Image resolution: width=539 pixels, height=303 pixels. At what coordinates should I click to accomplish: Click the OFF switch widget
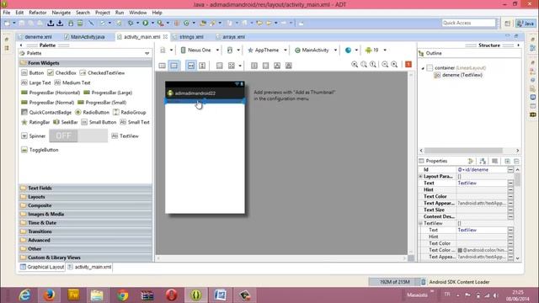point(78,136)
